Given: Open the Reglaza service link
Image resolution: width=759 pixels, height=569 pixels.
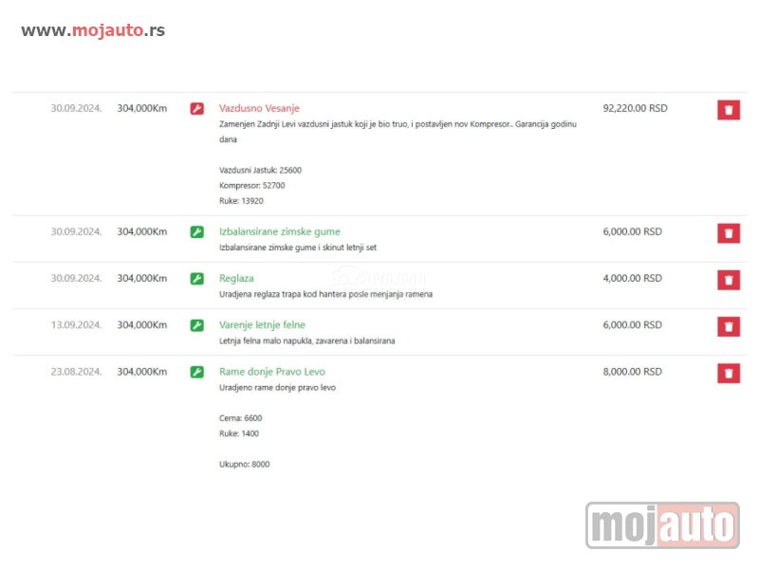Looking at the screenshot, I should pyautogui.click(x=236, y=279).
